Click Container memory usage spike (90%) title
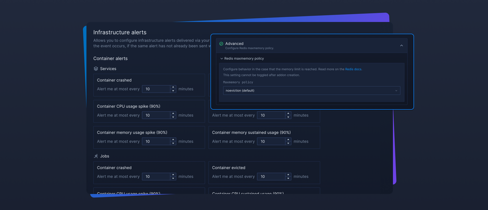 point(132,133)
